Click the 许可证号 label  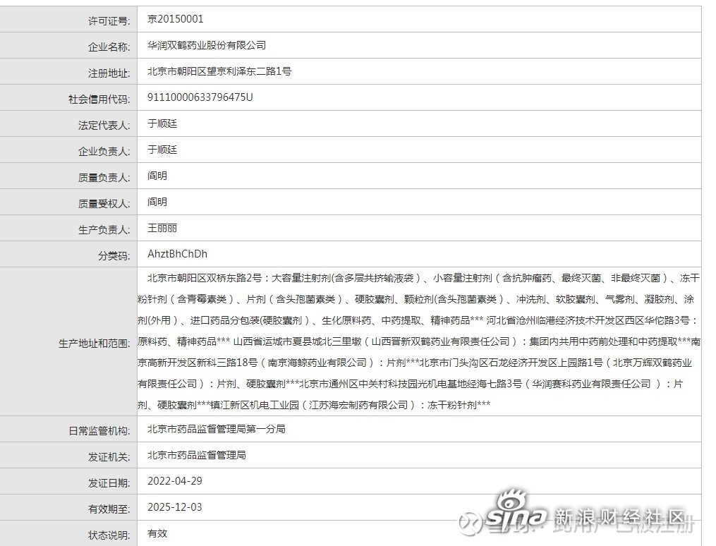click(x=109, y=21)
